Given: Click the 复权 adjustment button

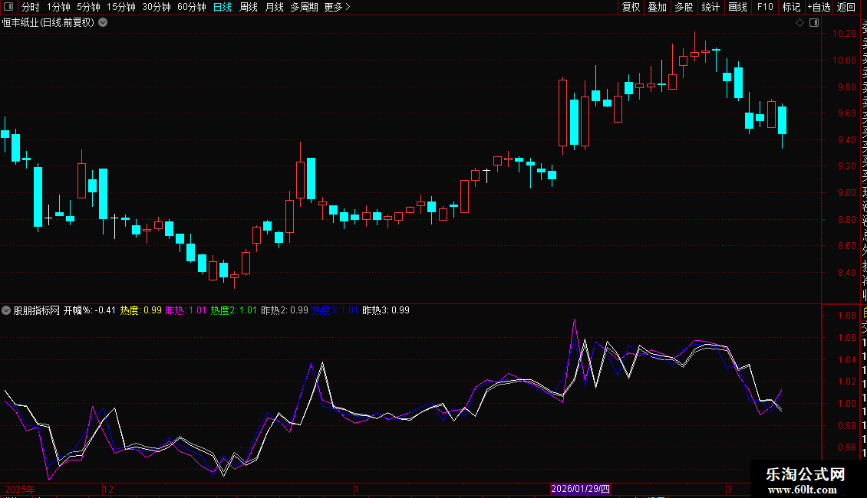Looking at the screenshot, I should pyautogui.click(x=631, y=7).
